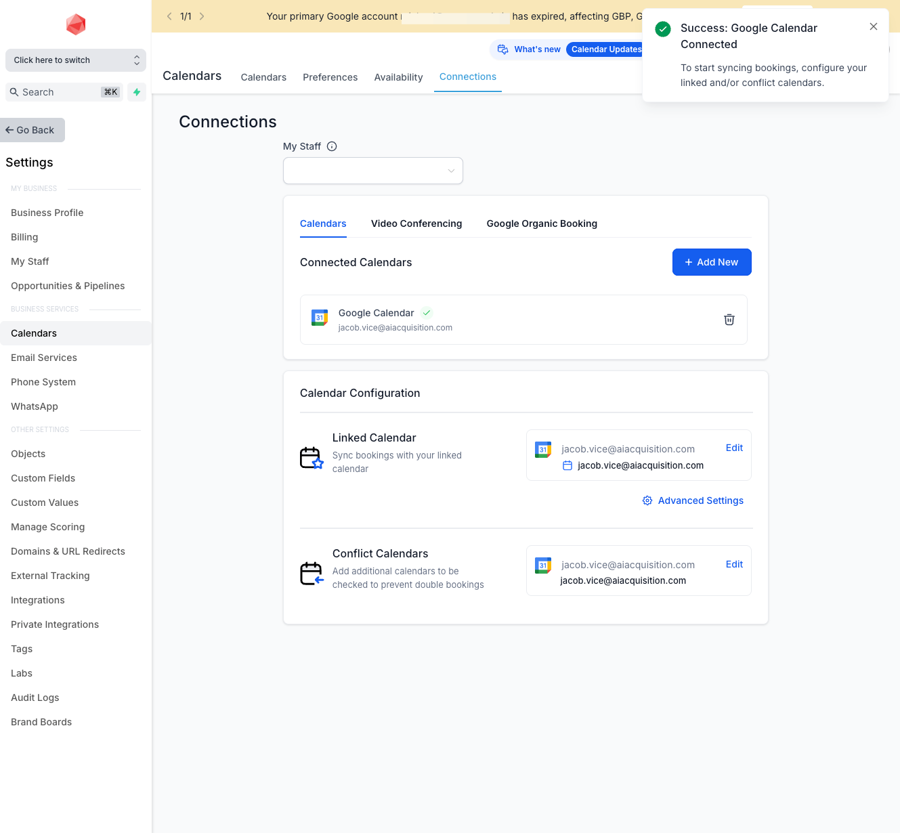Click the Add New button
Screen dimensions: 900x833
(712, 262)
